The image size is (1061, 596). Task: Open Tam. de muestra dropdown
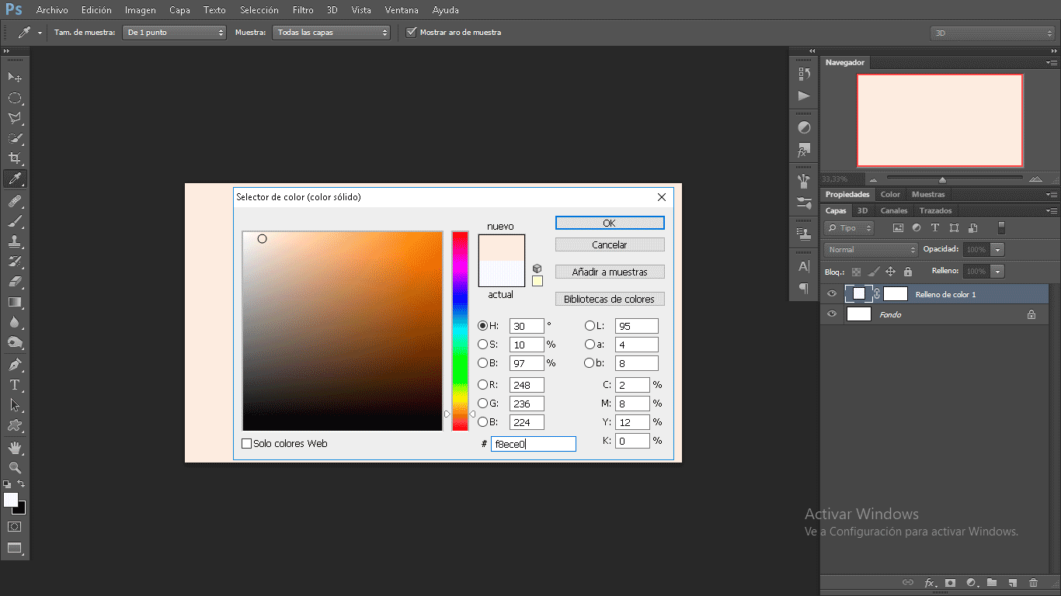click(x=174, y=33)
